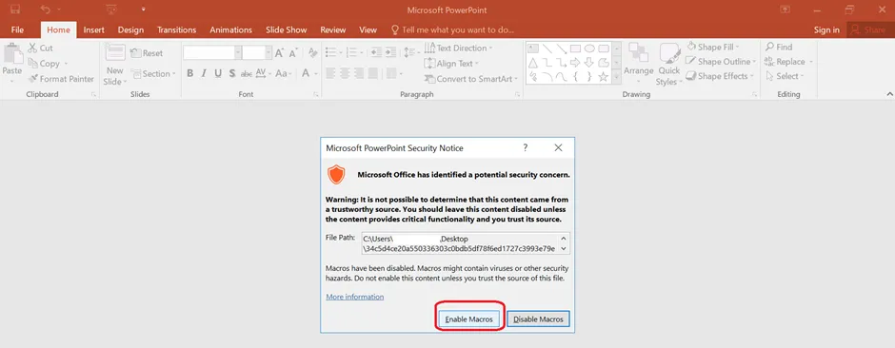The height and width of the screenshot is (348, 895).
Task: Select the Down Arrow block shape
Action: coord(589,62)
